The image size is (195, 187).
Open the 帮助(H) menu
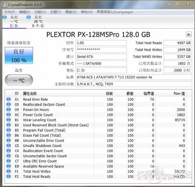click(x=87, y=12)
